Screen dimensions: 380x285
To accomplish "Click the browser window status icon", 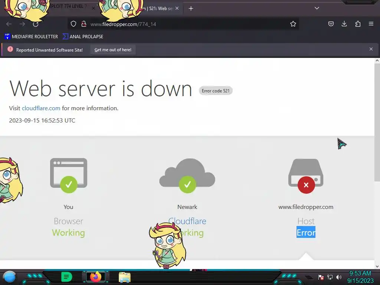I will [69, 176].
